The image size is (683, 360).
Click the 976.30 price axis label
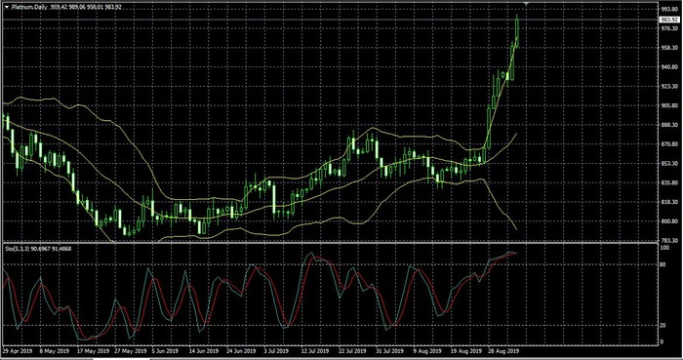point(670,28)
